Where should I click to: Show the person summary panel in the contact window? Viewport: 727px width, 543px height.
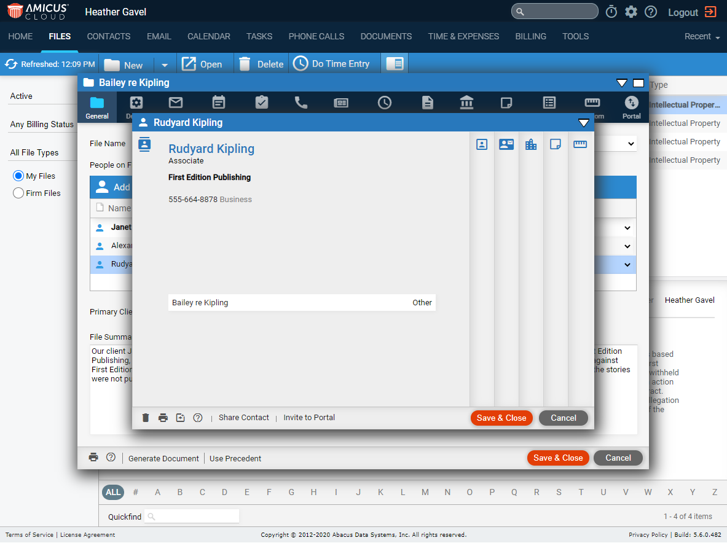tap(482, 144)
